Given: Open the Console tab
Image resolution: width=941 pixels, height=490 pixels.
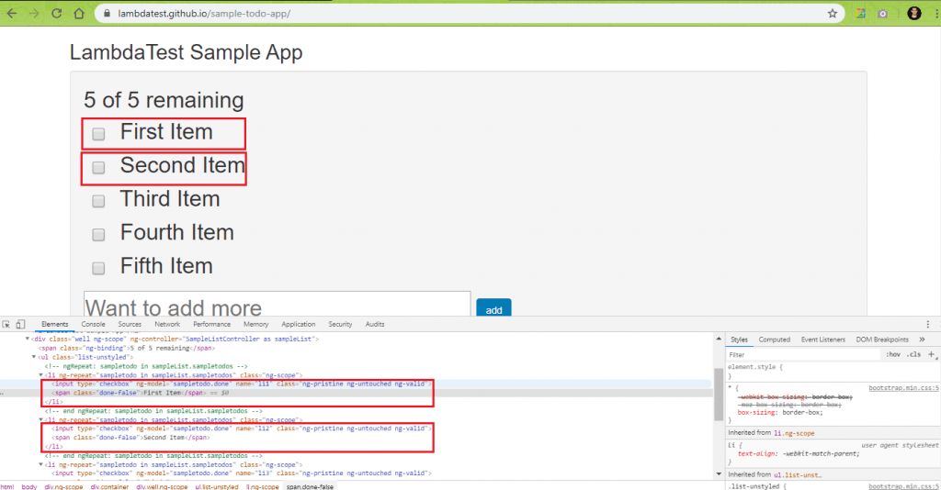Looking at the screenshot, I should point(93,324).
